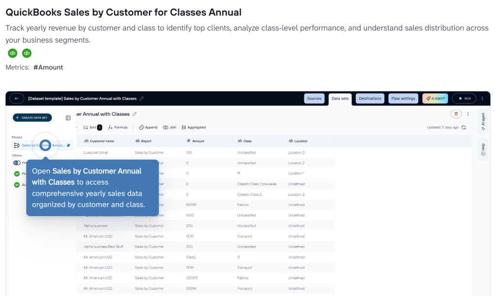
Task: Open the Flow settings tab
Action: [x=403, y=98]
